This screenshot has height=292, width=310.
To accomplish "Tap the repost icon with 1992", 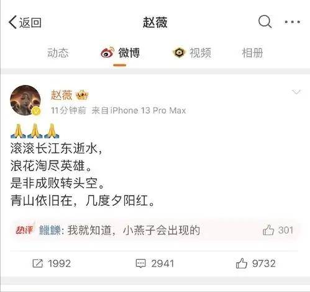I will 38,263.
